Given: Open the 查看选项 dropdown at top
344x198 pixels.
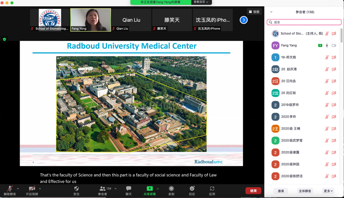Looking at the screenshot, I should point(201,2).
